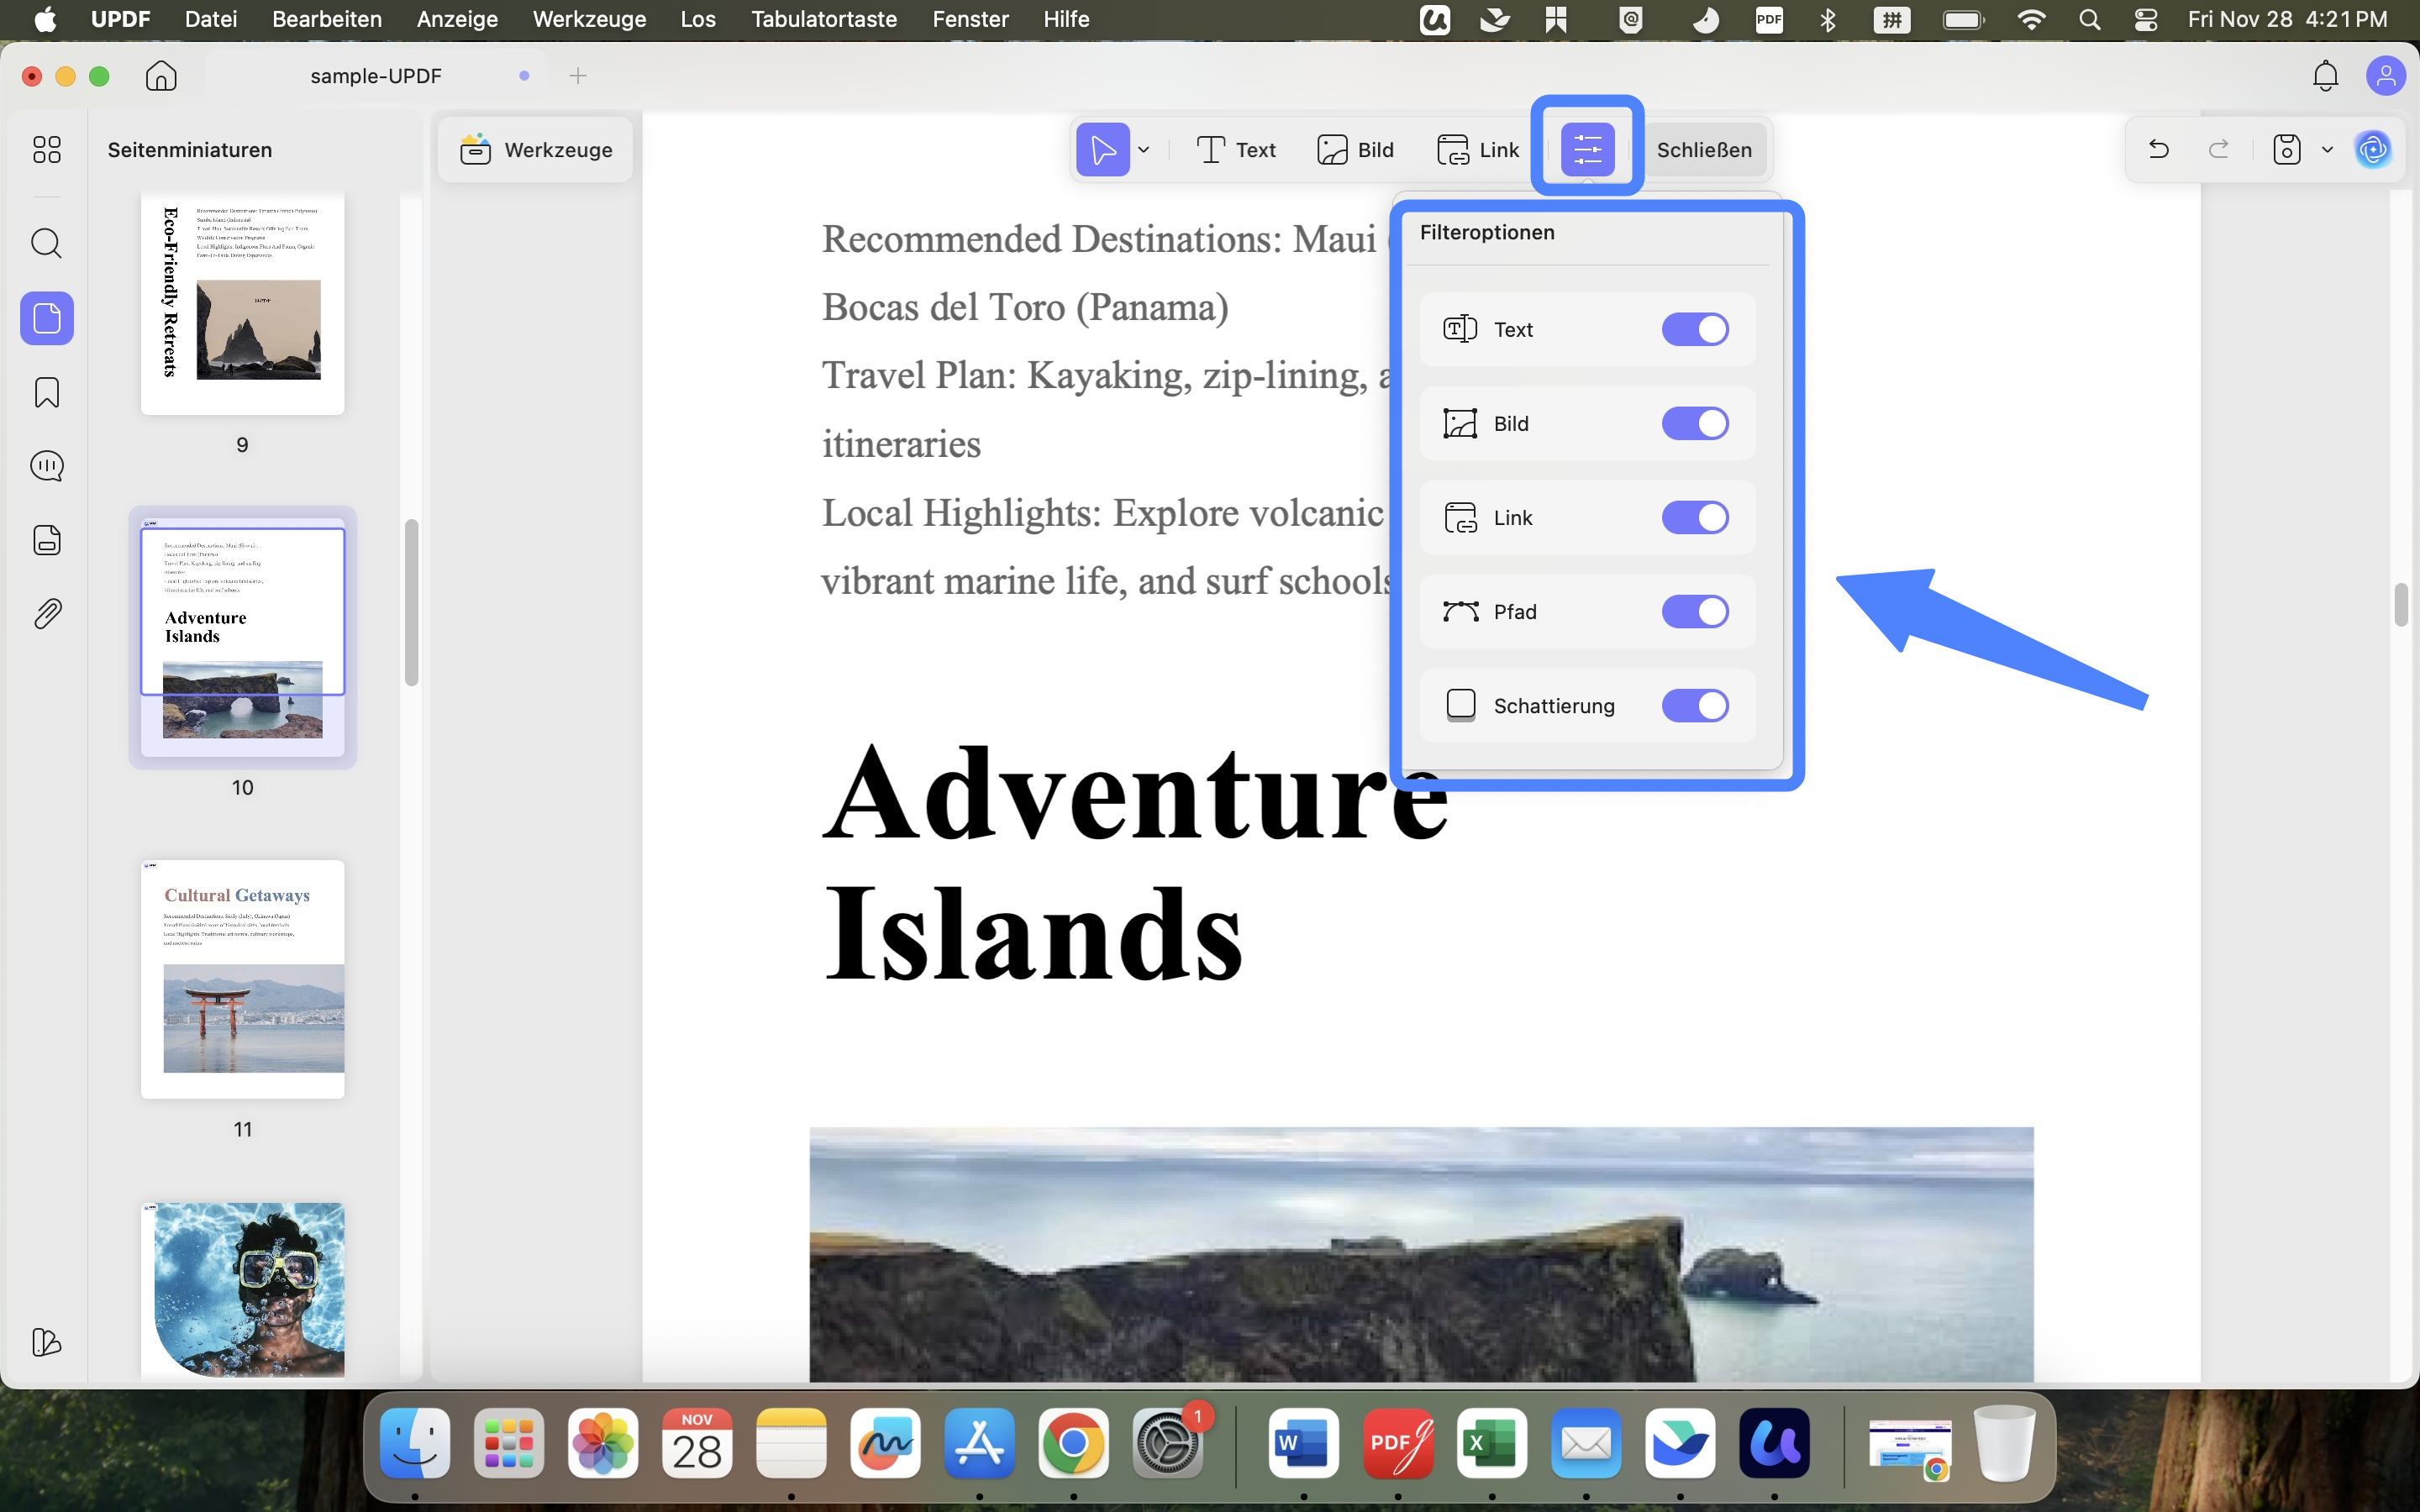Click the undo icon

pos(2158,149)
